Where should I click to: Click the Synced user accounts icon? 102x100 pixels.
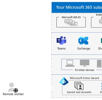point(79,86)
